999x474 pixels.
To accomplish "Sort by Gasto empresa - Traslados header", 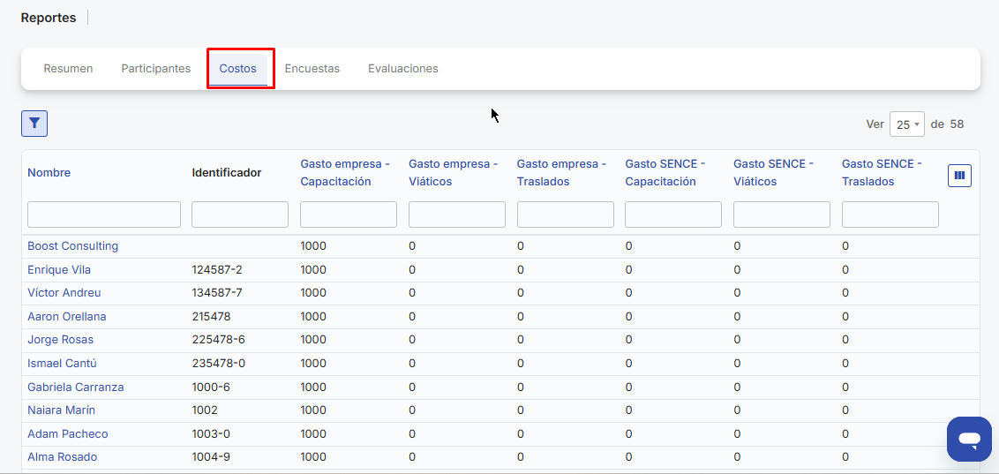I will pyautogui.click(x=561, y=173).
